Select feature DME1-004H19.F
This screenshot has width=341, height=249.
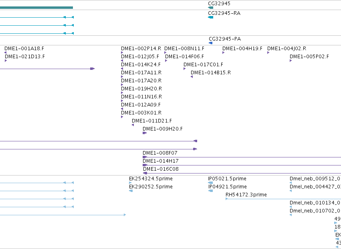coord(242,49)
